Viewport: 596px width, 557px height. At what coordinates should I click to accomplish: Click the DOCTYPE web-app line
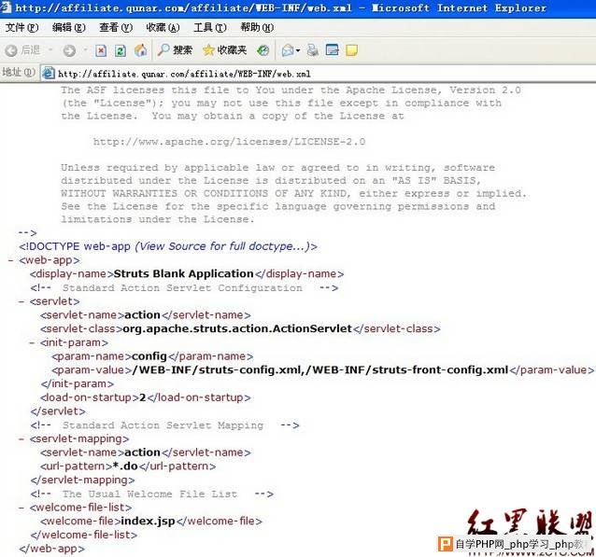pos(168,246)
